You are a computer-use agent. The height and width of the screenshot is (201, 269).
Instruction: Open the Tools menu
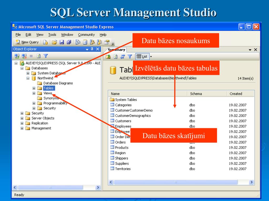click(52, 35)
